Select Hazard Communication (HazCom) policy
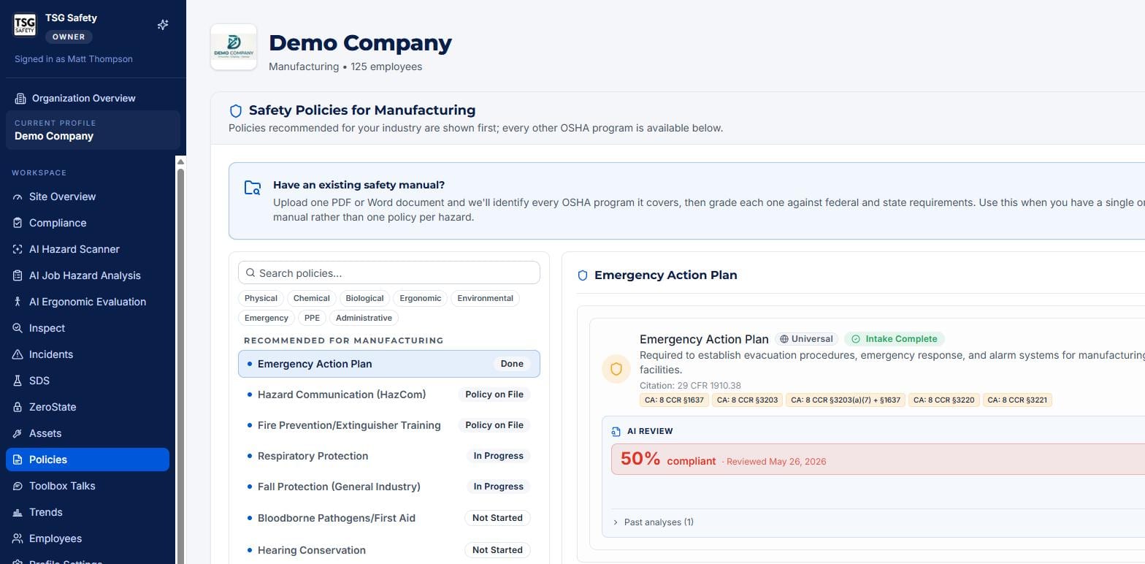The height and width of the screenshot is (564, 1145). pos(389,395)
